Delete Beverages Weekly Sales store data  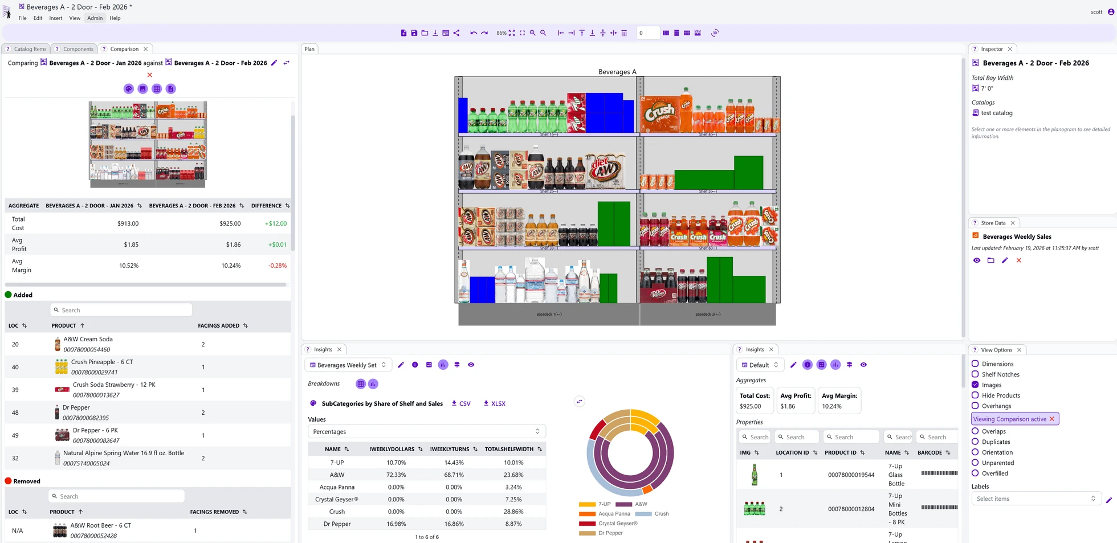coord(1019,260)
